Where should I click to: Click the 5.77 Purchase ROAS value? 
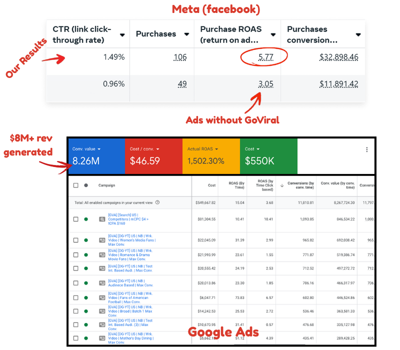point(266,57)
